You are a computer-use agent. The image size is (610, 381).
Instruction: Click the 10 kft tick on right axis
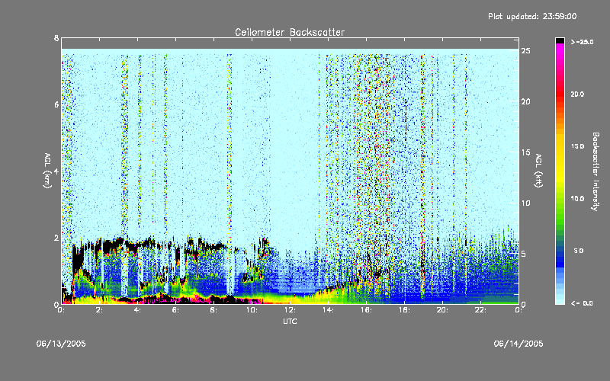(526, 203)
